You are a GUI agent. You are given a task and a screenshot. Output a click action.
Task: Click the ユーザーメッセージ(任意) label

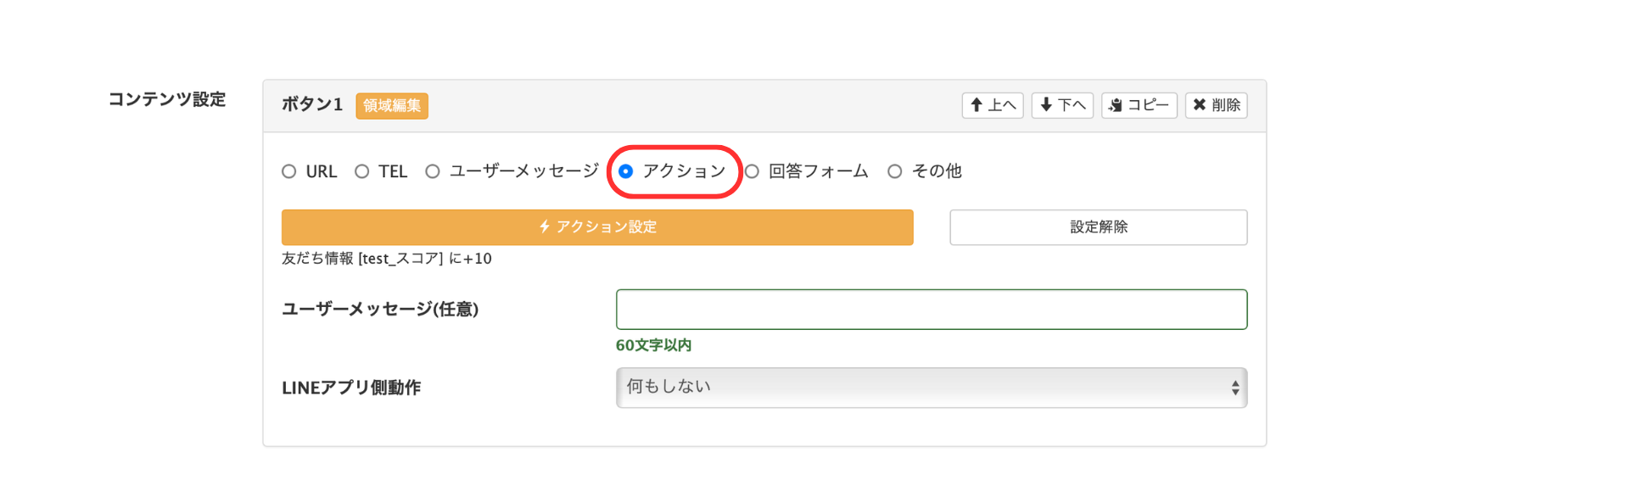pyautogui.click(x=380, y=310)
